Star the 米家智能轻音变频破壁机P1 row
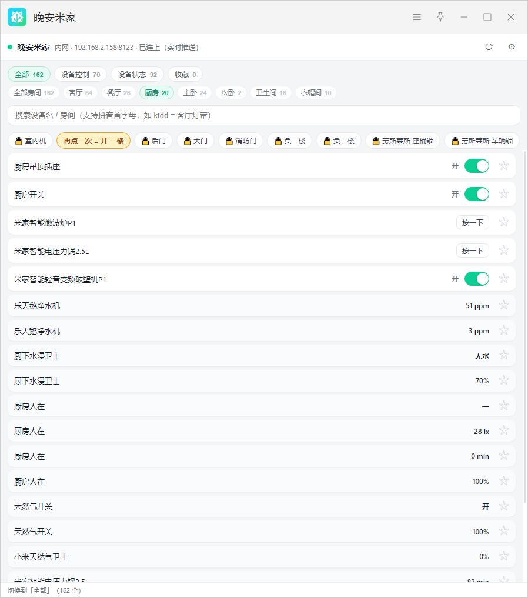The image size is (528, 598). pyautogui.click(x=504, y=278)
